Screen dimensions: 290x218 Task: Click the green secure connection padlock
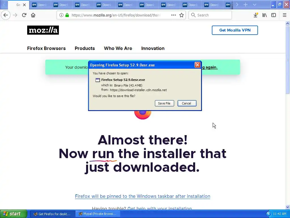click(67, 15)
